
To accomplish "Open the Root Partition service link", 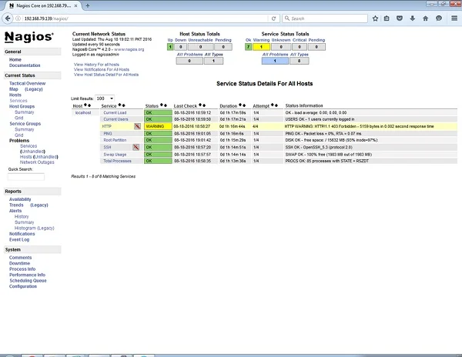I will (x=115, y=140).
